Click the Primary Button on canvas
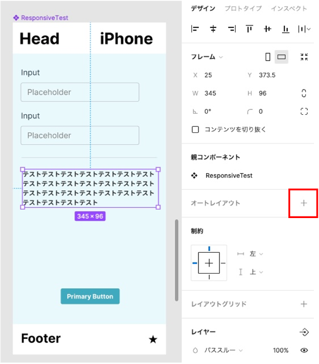Image resolution: width=319 pixels, height=364 pixels. click(90, 296)
